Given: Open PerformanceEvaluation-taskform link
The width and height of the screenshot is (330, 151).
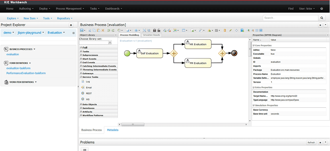Looking at the screenshot, I should [26, 73].
